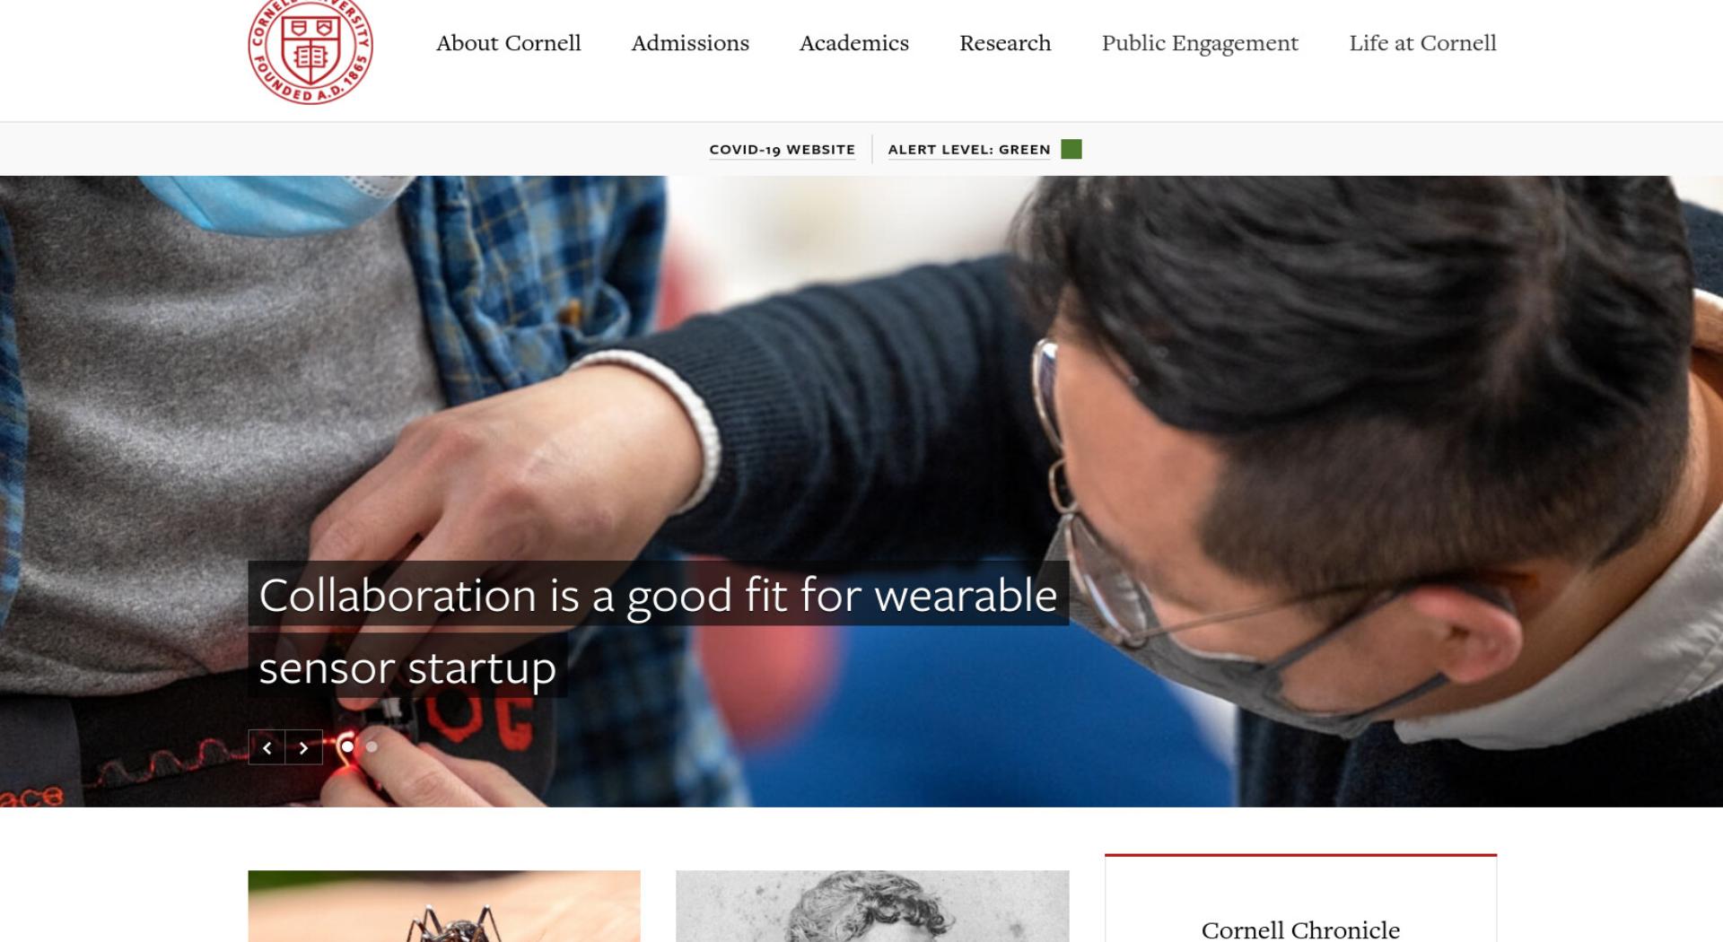Open the wearable sensor startup headline
1723x942 pixels.
[658, 629]
